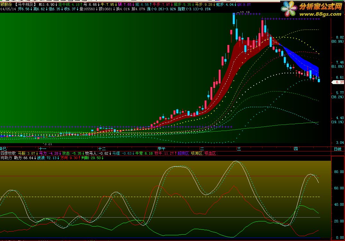Screen dimensions: 345x241
Task: Click the current price tag 6.37
Action: (x=338, y=82)
